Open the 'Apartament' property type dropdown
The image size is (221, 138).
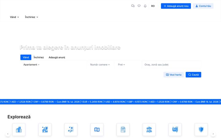pyautogui.click(x=31, y=65)
